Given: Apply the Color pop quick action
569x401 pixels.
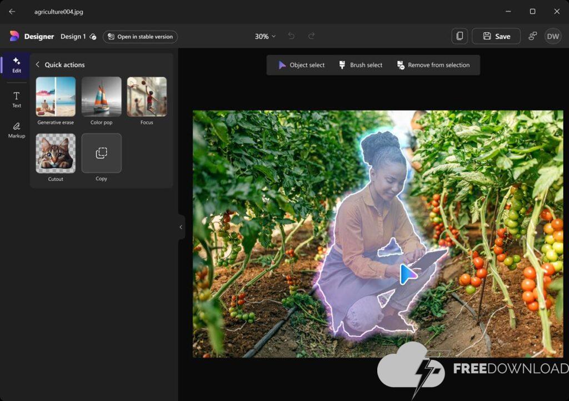Looking at the screenshot, I should 101,96.
